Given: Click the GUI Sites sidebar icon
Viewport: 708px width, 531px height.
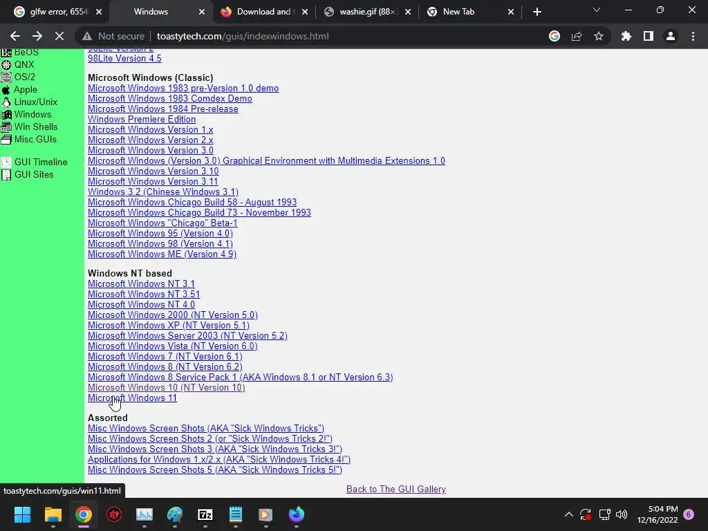Looking at the screenshot, I should [6, 175].
